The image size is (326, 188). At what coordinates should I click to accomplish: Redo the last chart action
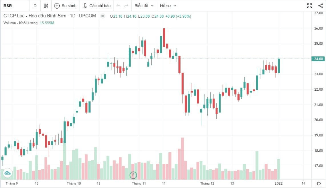(x=126, y=6)
